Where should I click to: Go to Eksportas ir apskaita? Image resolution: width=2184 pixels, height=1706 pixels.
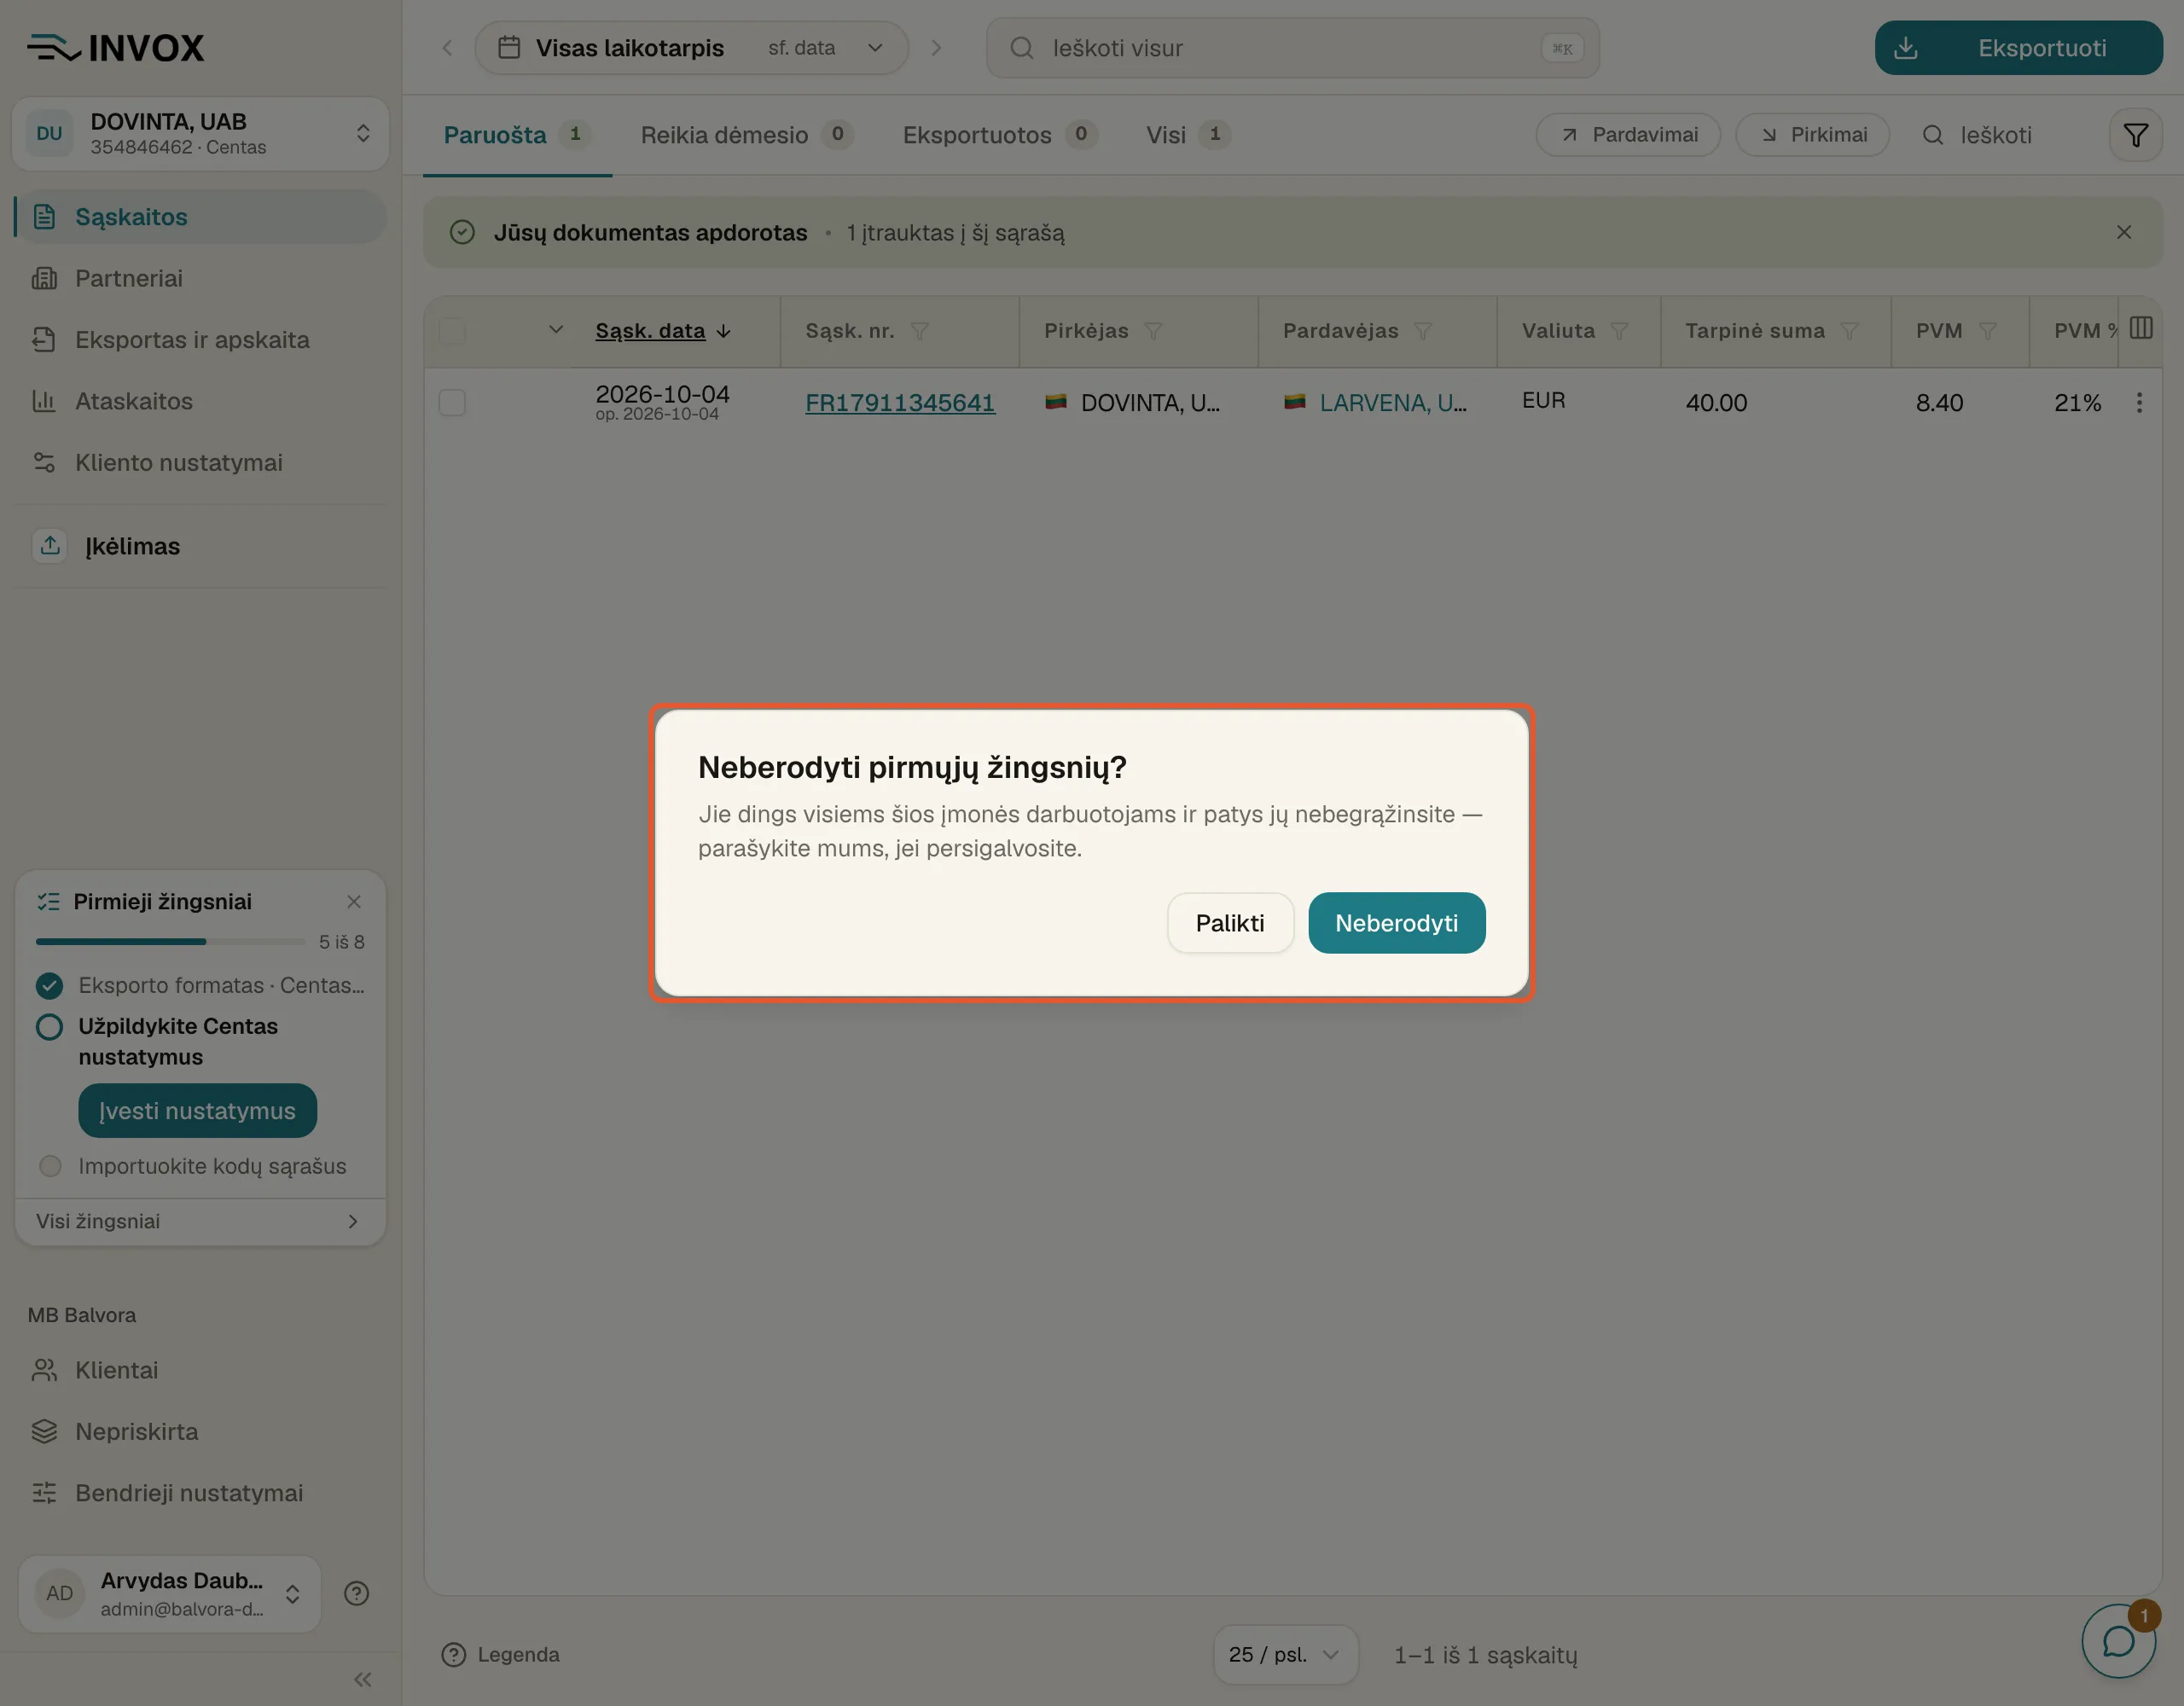pyautogui.click(x=200, y=340)
